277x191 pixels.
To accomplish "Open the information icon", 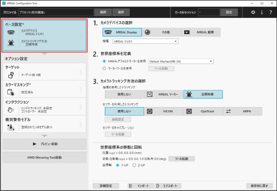I will (262, 12).
